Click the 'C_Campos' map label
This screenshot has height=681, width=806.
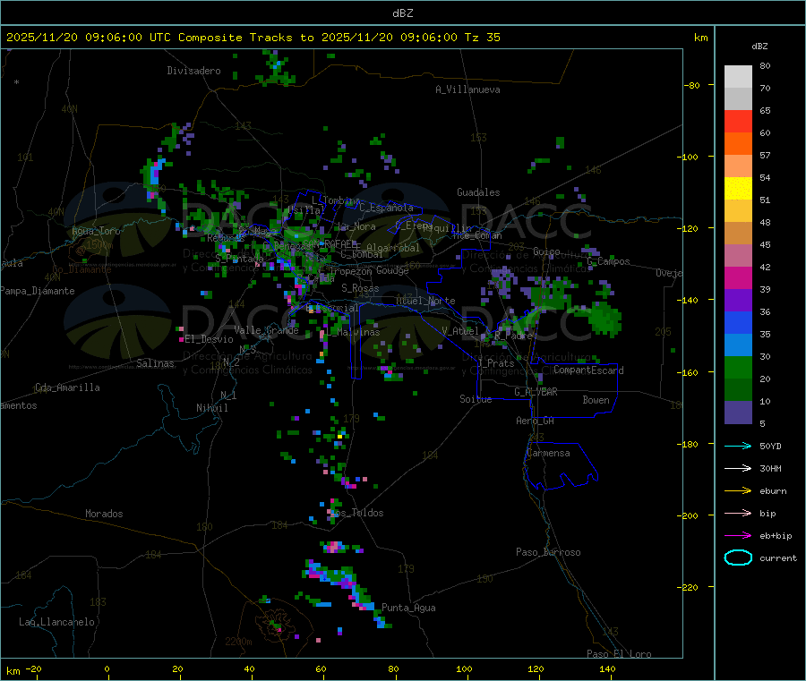609,261
